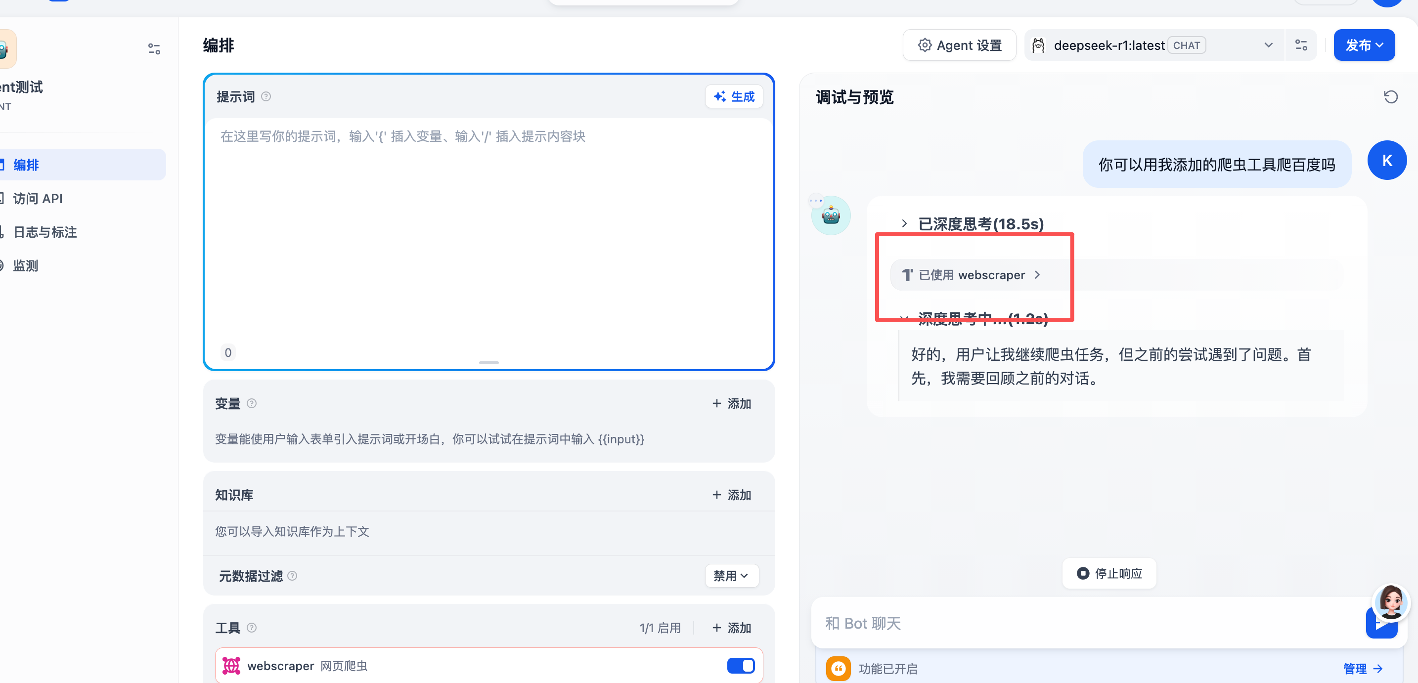Disable the webscraper tool toggle
Screen dimensions: 1418x683
point(741,666)
